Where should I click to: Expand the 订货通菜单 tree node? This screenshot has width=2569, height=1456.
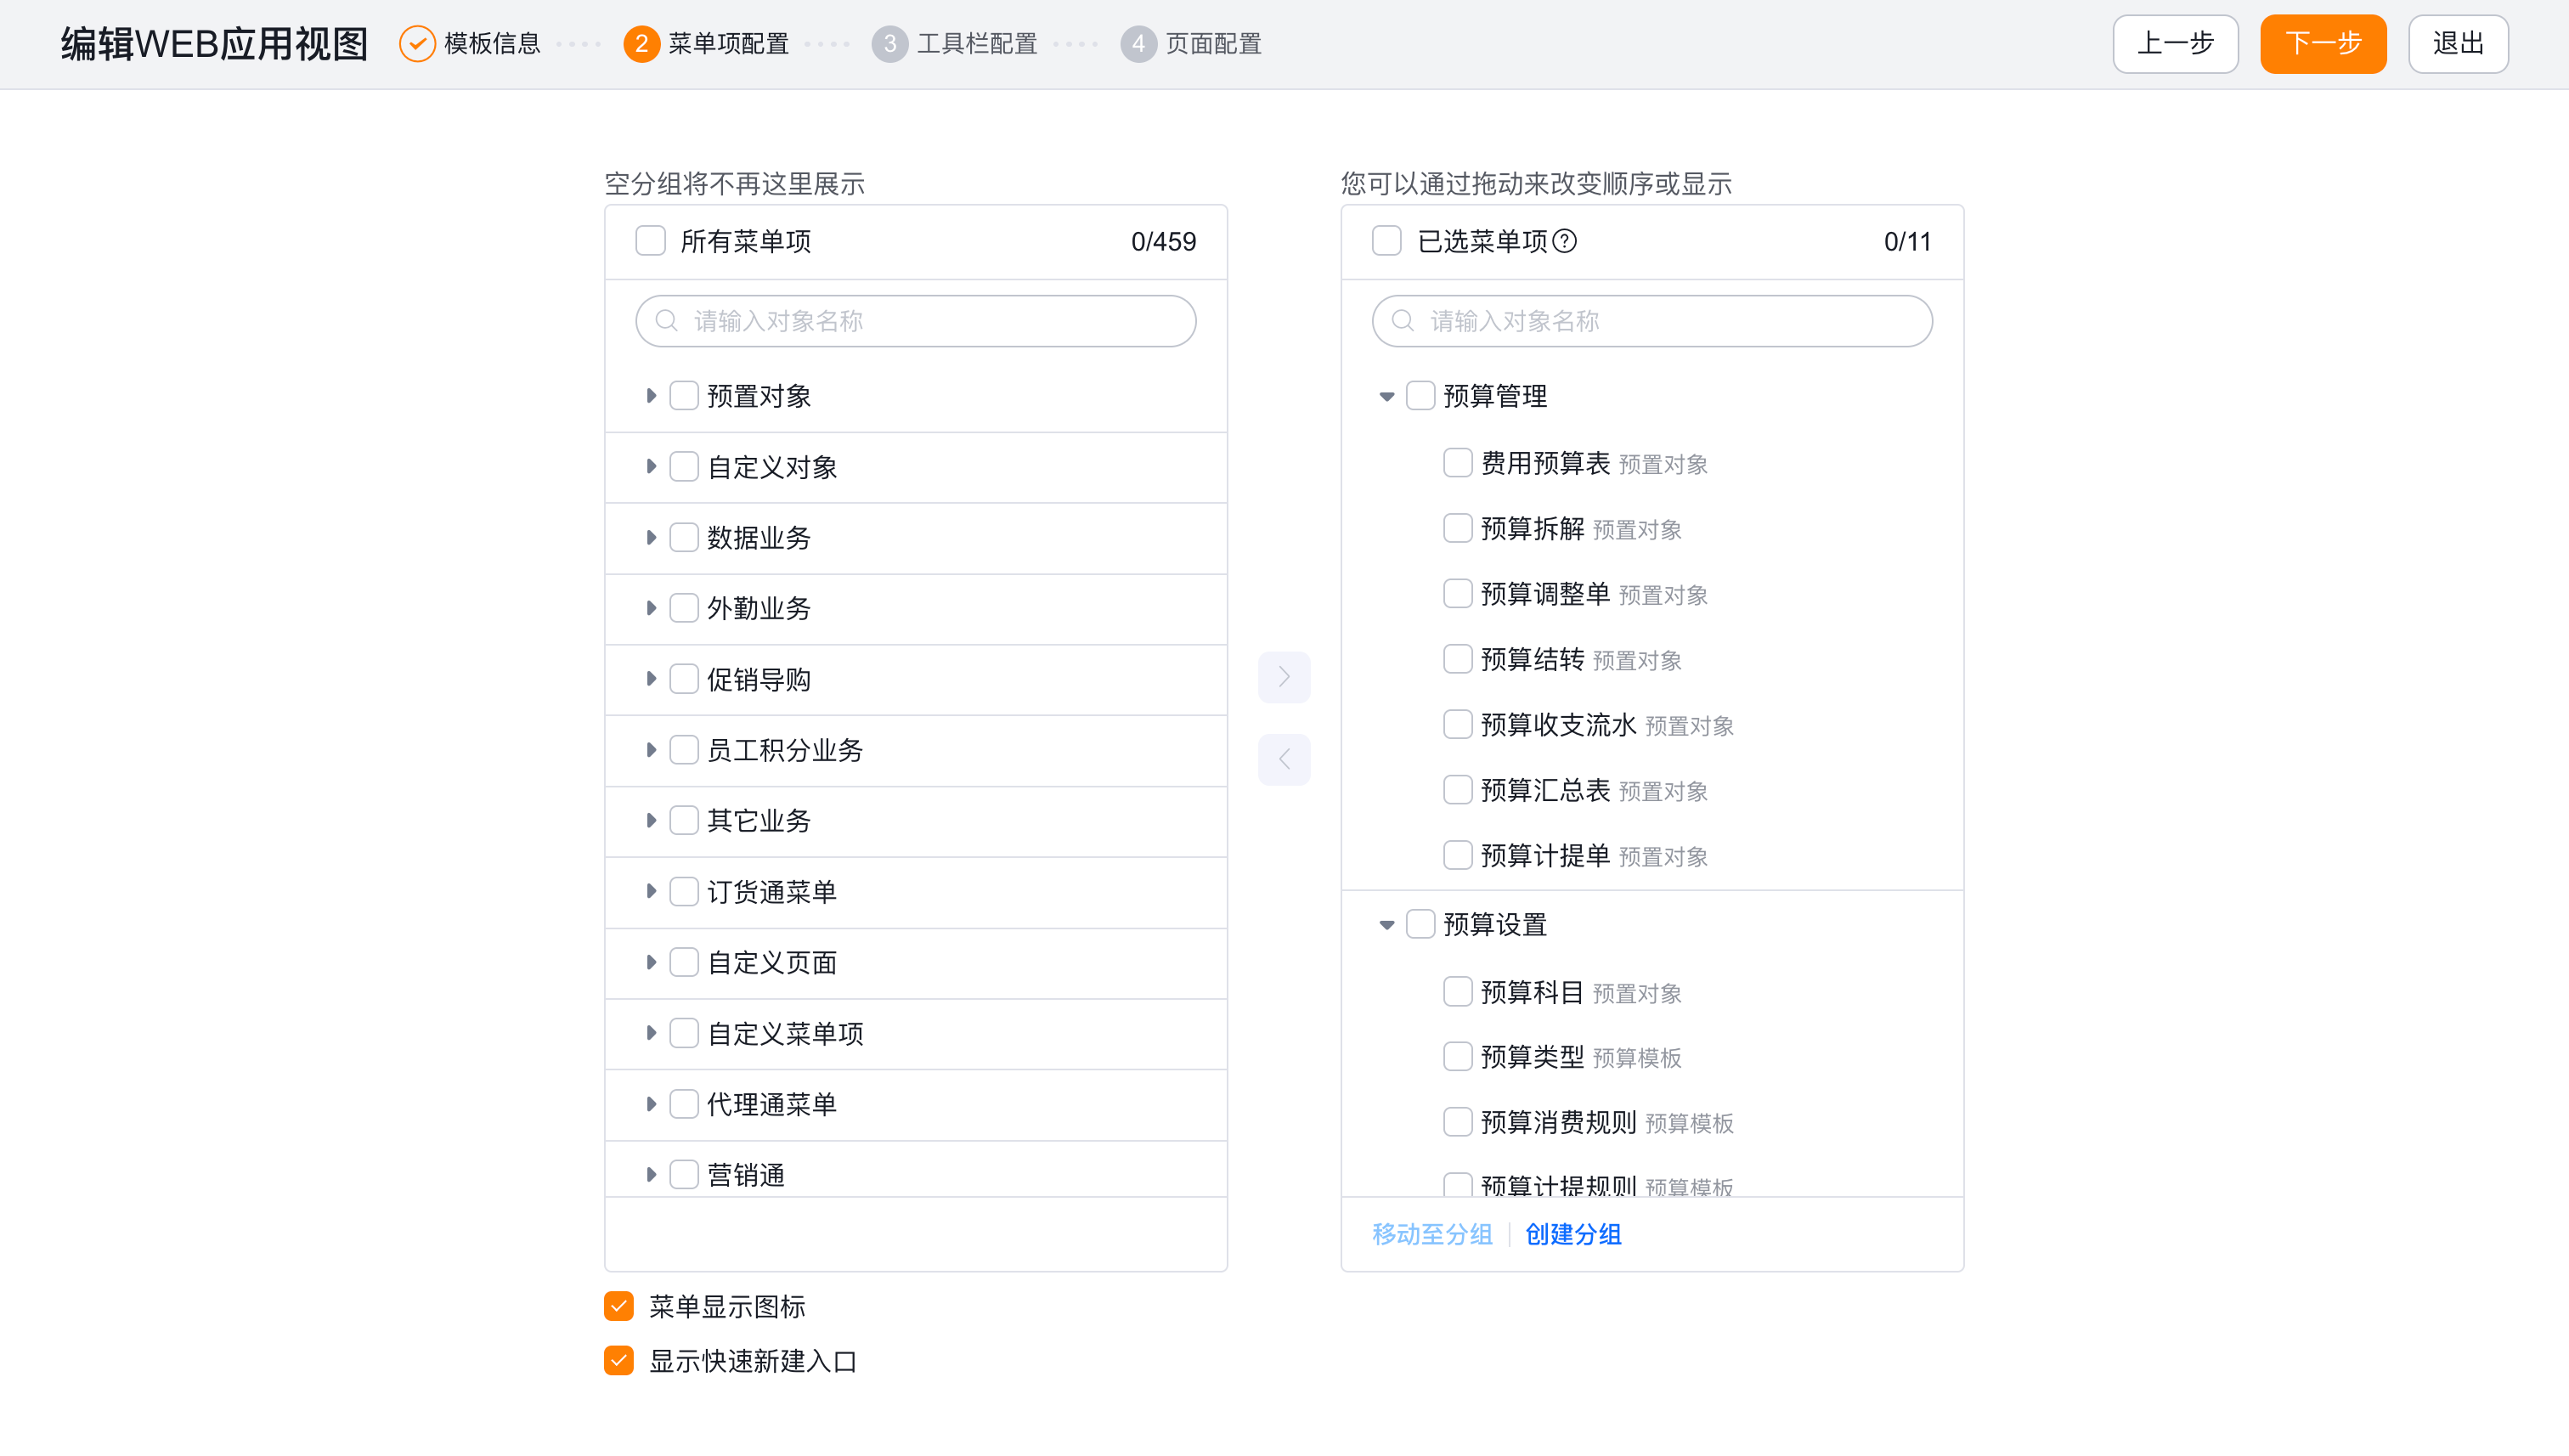click(650, 892)
